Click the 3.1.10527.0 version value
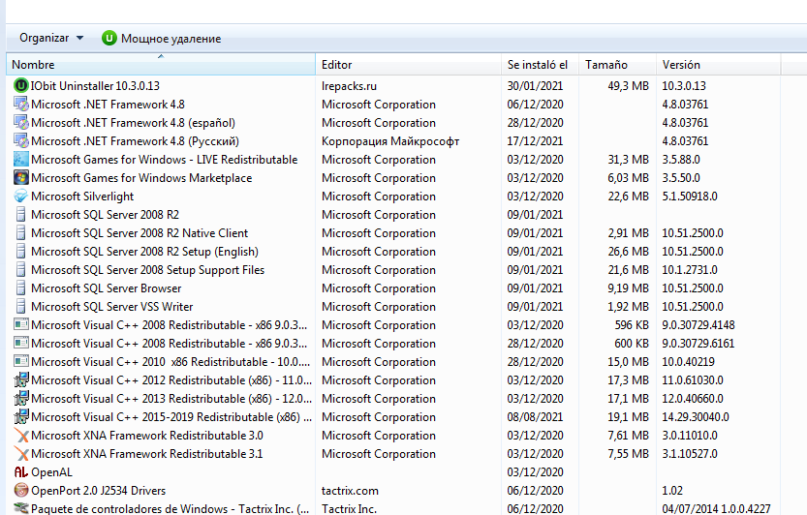 click(x=690, y=454)
